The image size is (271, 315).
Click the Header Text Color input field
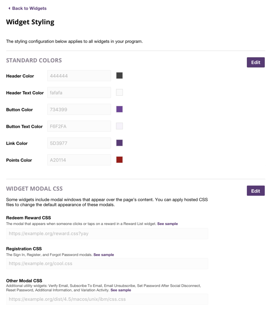[79, 93]
